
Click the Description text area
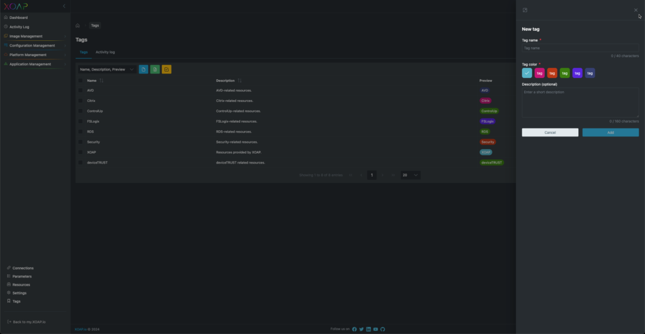tap(580, 103)
